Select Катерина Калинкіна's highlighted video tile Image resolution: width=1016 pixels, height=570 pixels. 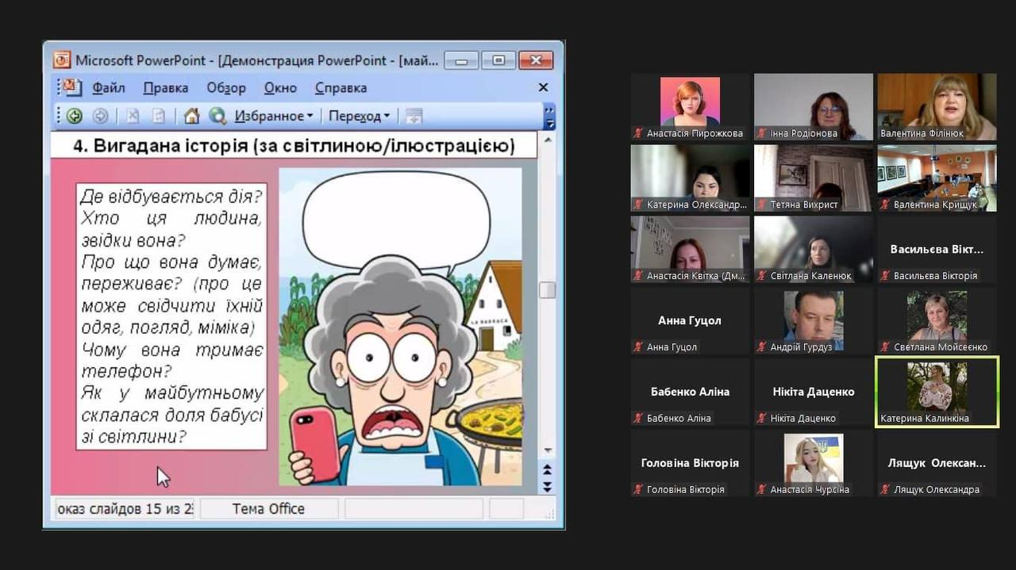(937, 392)
